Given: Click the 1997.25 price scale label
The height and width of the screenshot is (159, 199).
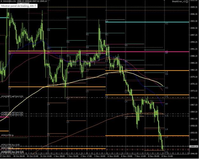Looking at the screenshot, I should [194, 35].
